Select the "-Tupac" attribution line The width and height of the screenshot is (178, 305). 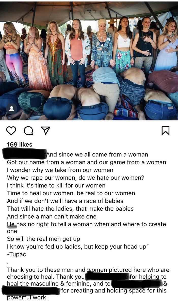point(17,254)
